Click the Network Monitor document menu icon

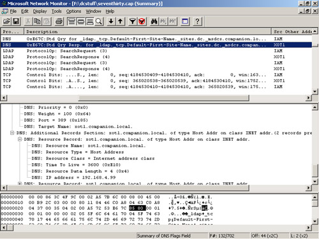coord(4,11)
